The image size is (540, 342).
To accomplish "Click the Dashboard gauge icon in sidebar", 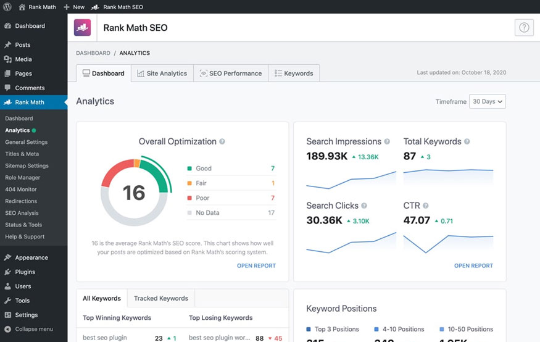I will (7, 26).
